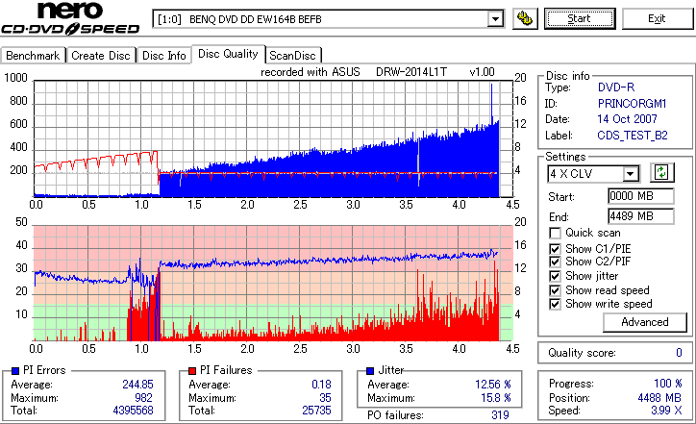Click PO failures value 319
The width and height of the screenshot is (696, 424).
coord(500,415)
